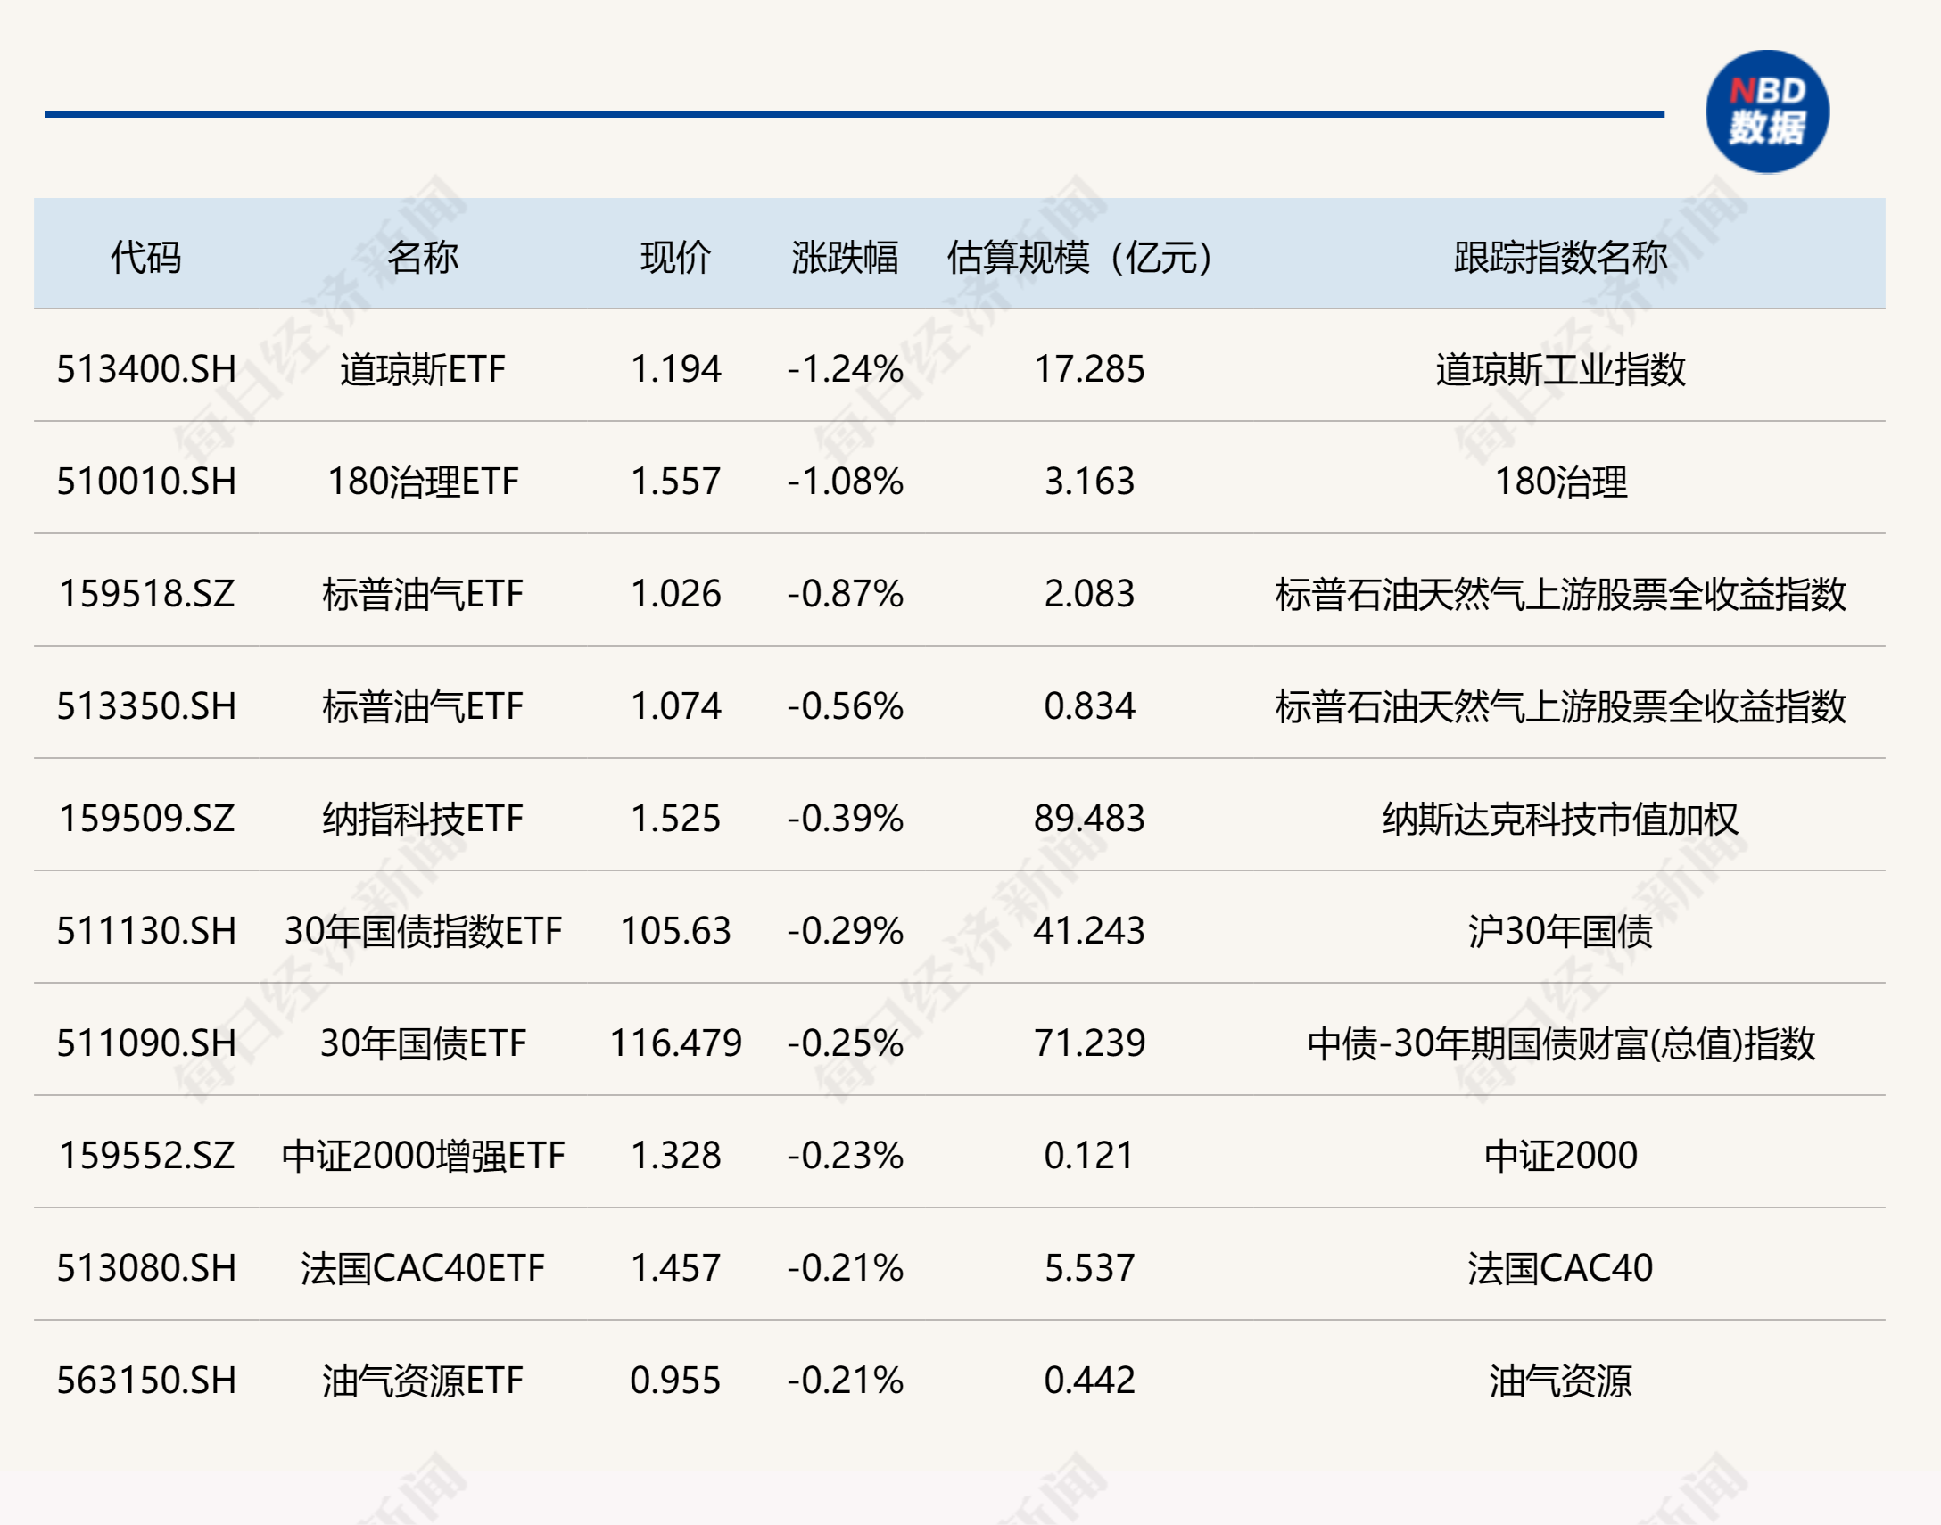Click price value 116.479
1941x1525 pixels.
[x=675, y=1043]
